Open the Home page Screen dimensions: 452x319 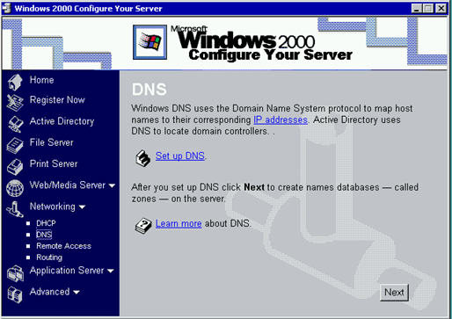point(41,80)
